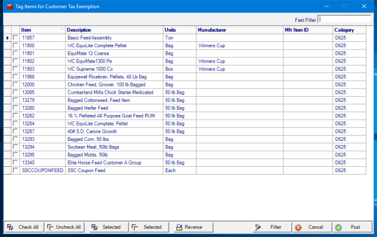Sort by the Item column header

41,29
